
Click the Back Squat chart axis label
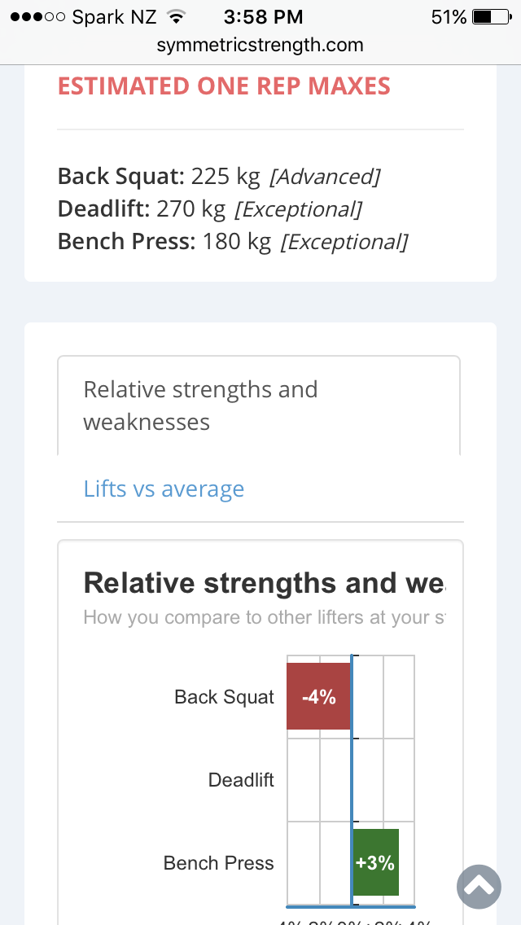[224, 697]
